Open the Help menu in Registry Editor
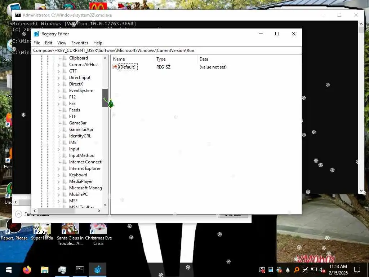The width and height of the screenshot is (369, 277). click(98, 43)
